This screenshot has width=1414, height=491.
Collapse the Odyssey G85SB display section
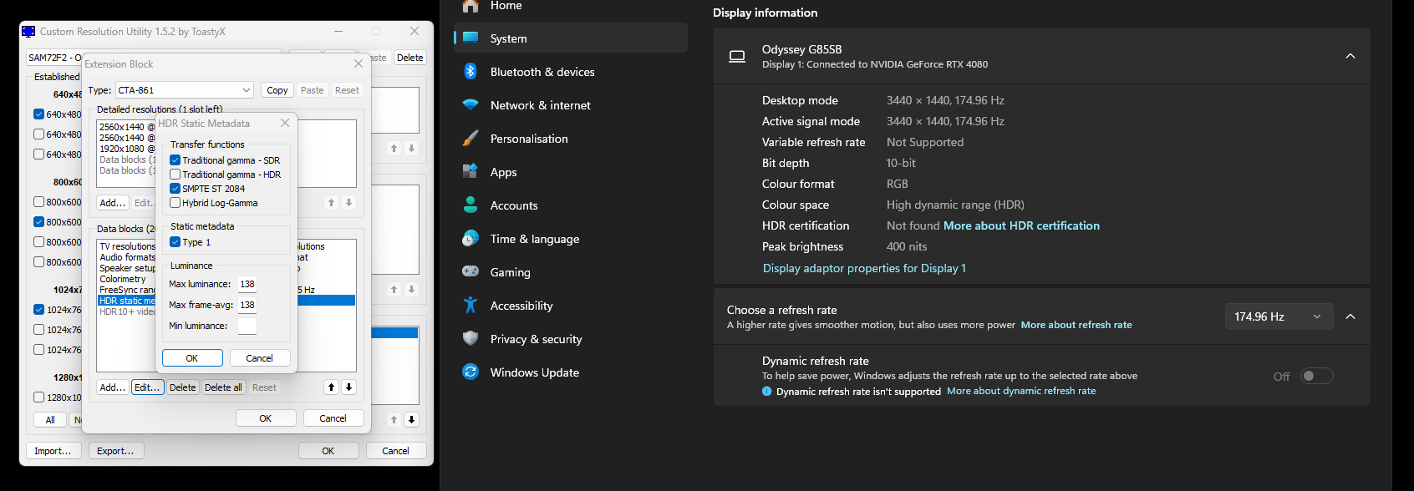click(1350, 56)
